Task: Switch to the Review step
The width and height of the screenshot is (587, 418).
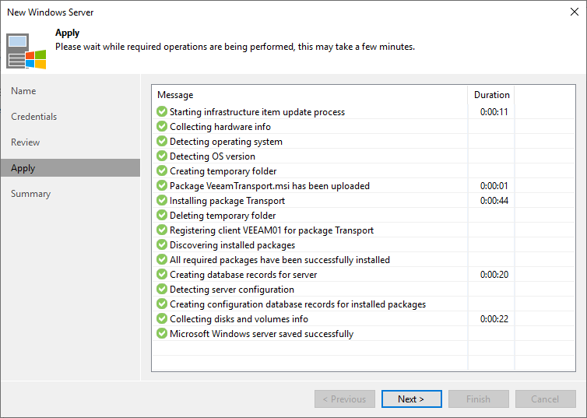Action: (x=26, y=142)
